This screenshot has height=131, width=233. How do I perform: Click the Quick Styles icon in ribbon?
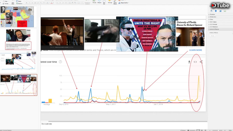[115, 2]
